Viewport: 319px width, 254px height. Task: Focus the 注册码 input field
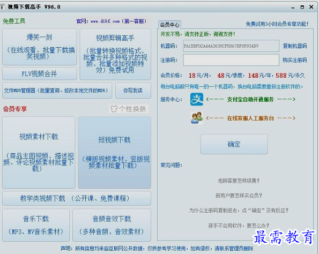[231, 60]
